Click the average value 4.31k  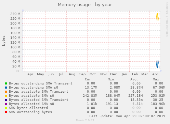click(x=138, y=104)
